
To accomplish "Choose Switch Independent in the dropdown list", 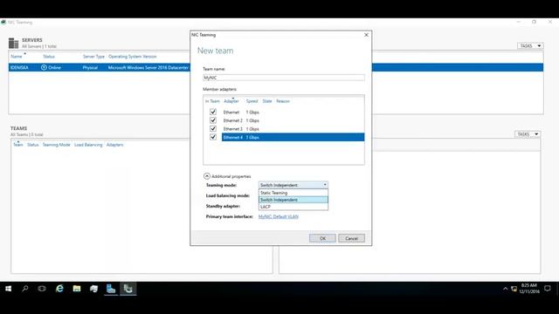I will [x=293, y=200].
